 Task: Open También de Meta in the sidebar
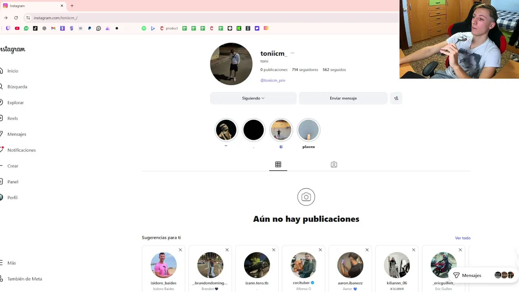click(21, 279)
